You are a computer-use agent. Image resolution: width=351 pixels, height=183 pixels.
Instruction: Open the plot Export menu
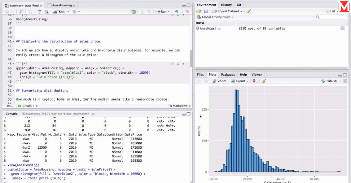point(240,81)
